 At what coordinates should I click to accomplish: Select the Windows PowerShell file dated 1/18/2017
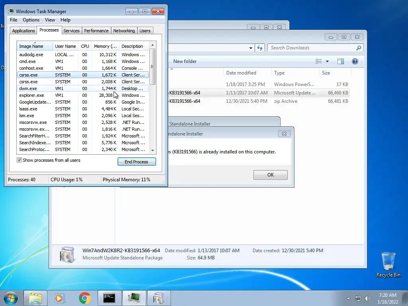coord(259,84)
